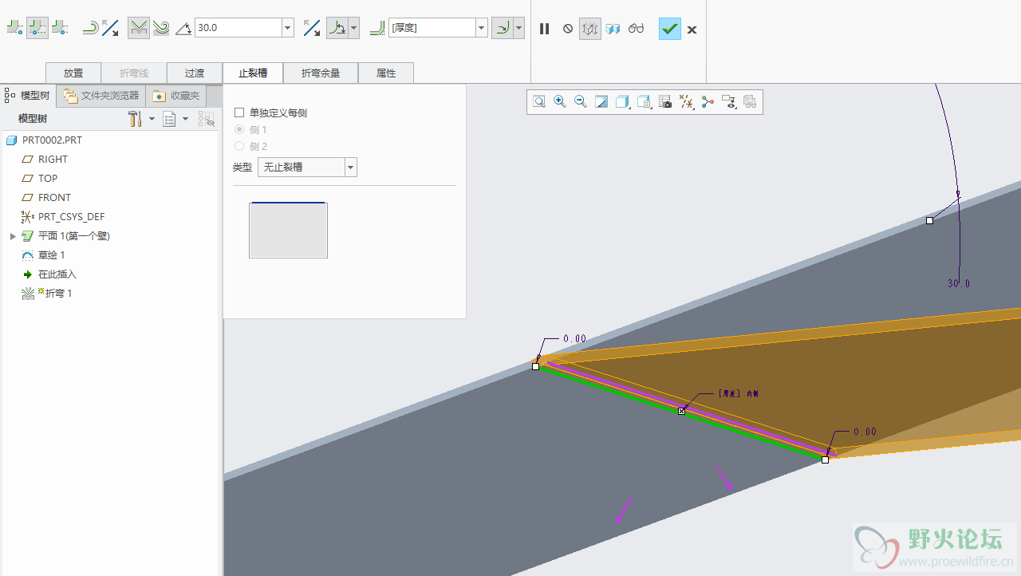The height and width of the screenshot is (576, 1021).
Task: Pause the bend feature tool
Action: 545,29
